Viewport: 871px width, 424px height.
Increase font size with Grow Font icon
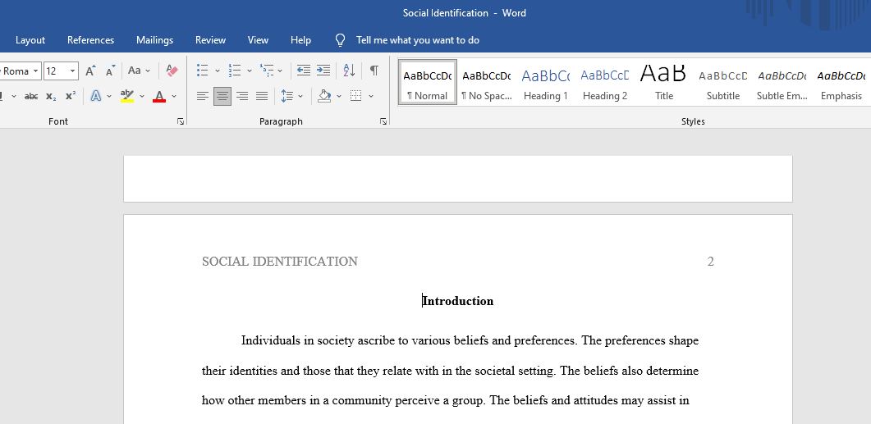pyautogui.click(x=90, y=71)
